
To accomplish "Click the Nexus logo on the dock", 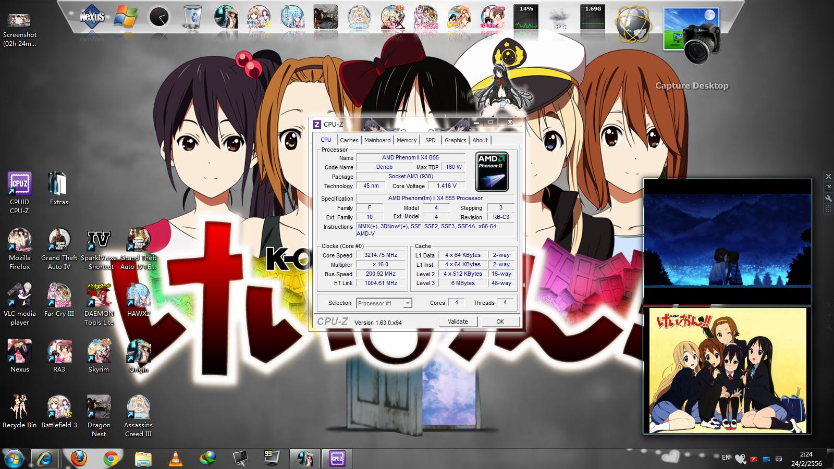I will 92,17.
